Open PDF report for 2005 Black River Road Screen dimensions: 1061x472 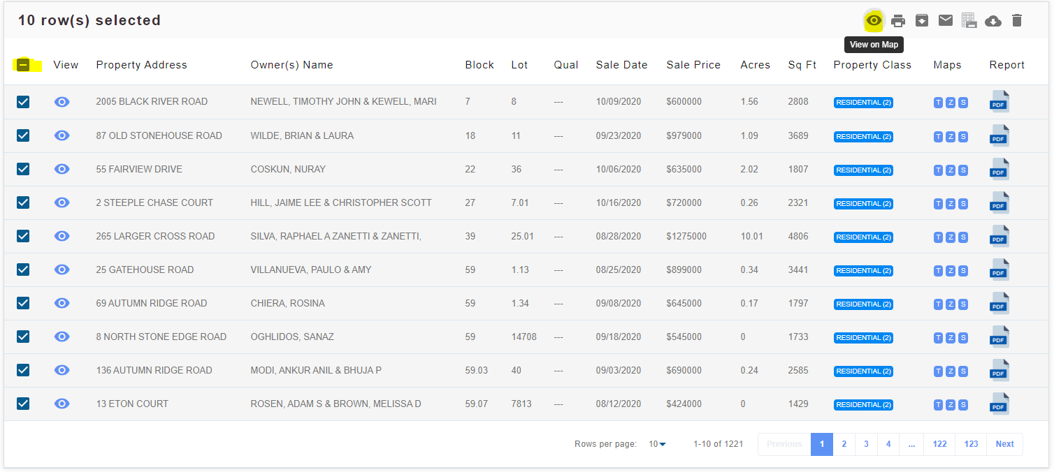point(999,102)
